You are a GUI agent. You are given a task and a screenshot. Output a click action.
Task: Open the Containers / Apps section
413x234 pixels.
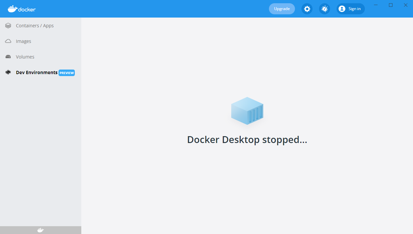coord(35,26)
